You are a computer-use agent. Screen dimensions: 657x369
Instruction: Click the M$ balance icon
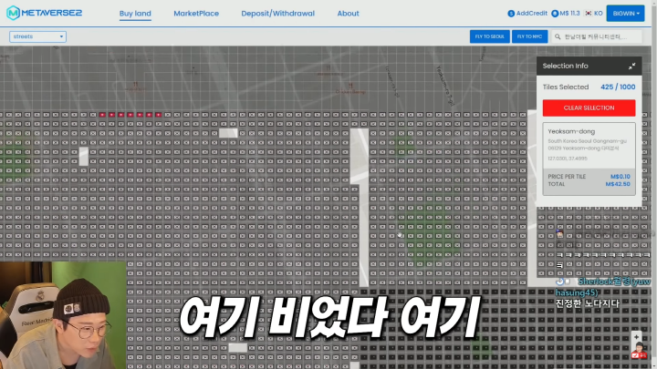click(556, 14)
